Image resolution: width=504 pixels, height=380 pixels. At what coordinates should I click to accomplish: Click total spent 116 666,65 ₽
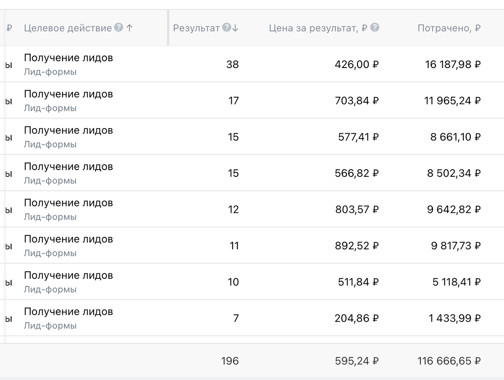(449, 361)
